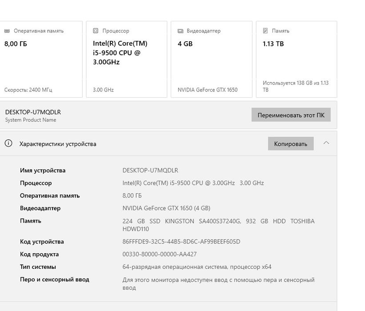Click the Характеристики устройства header title
The height and width of the screenshot is (311, 365).
click(58, 144)
